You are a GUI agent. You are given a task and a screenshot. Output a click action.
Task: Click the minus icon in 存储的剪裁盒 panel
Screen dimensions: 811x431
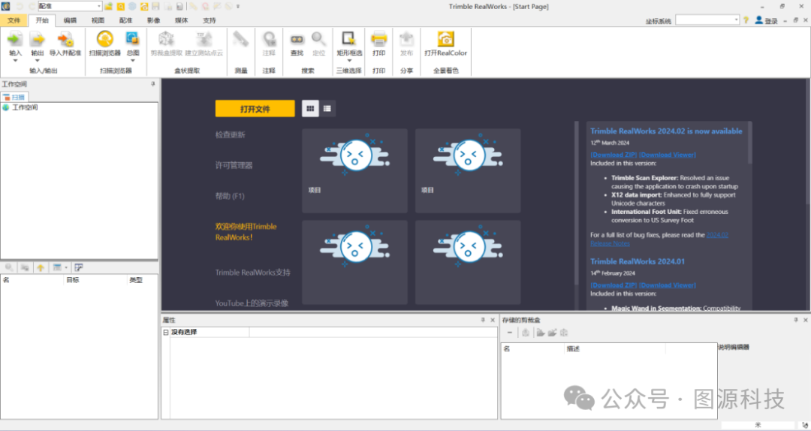[509, 333]
